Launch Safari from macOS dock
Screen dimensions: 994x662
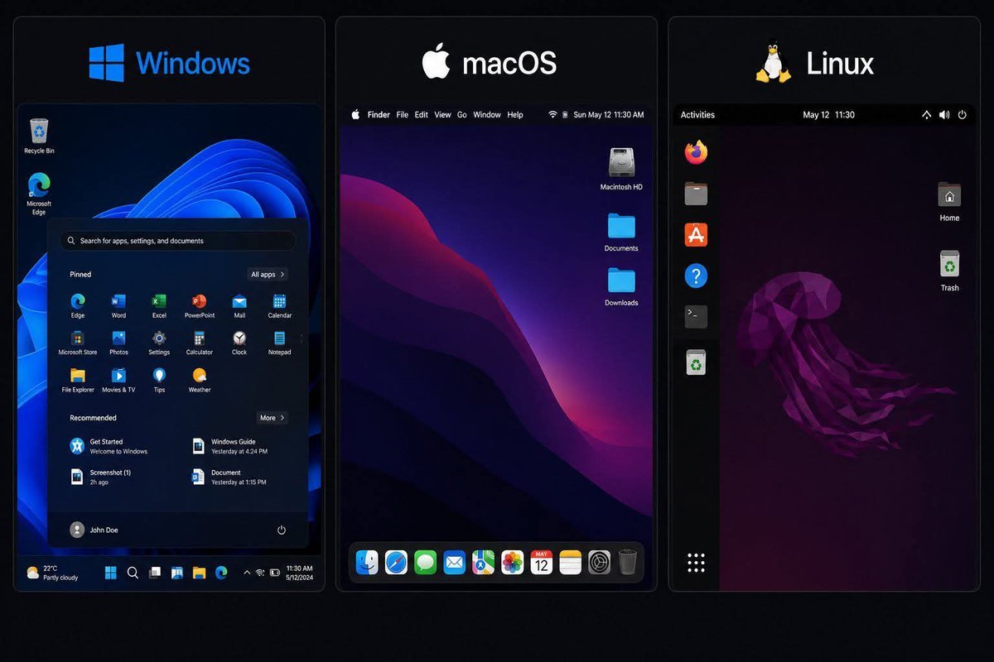click(396, 563)
